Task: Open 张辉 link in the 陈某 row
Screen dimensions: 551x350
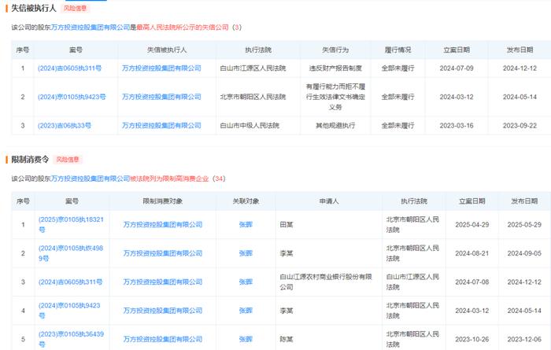Action: coord(246,339)
